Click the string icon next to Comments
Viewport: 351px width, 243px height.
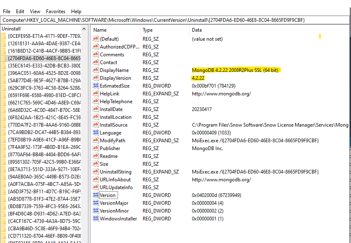pos(96,54)
